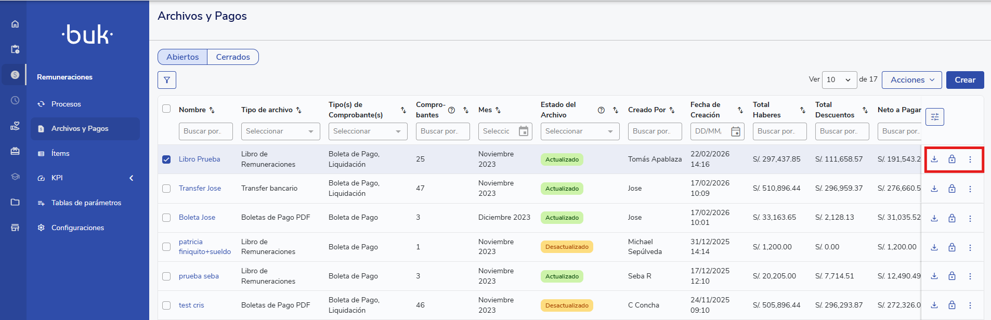Download the Libro Prueba file
This screenshot has width=991, height=320.
point(934,159)
